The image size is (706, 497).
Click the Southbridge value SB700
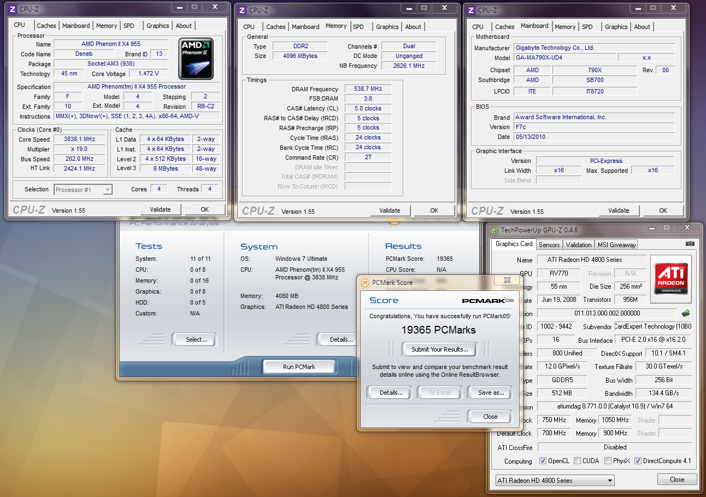595,80
